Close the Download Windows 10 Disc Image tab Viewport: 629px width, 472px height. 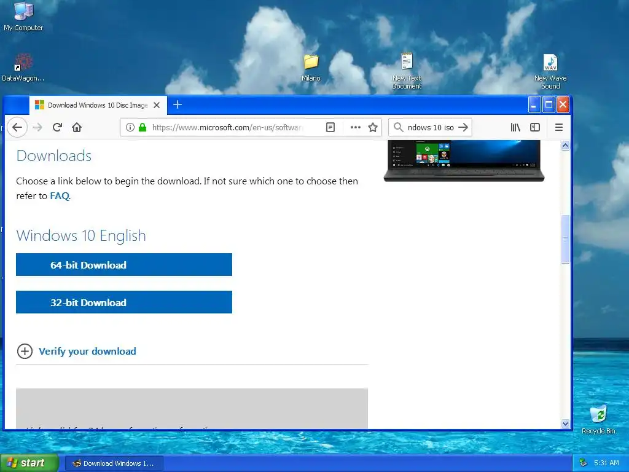pos(157,105)
